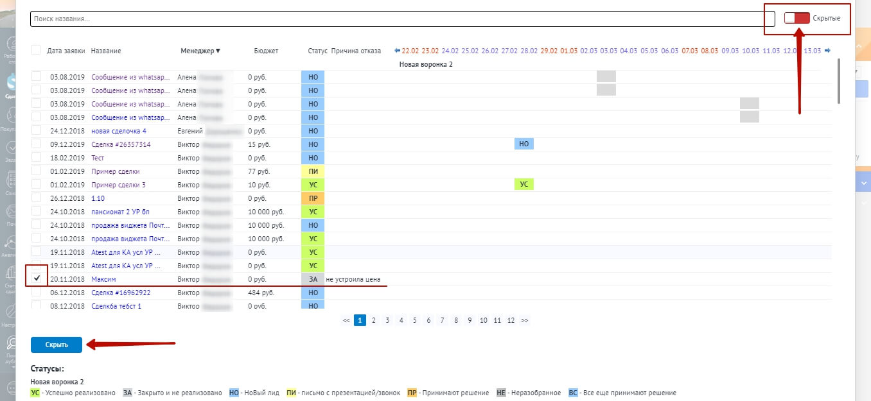
Task: Click the vertical scrollbar of the table
Action: pyautogui.click(x=838, y=81)
